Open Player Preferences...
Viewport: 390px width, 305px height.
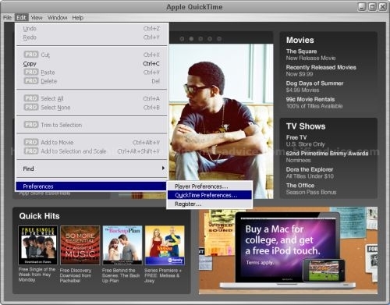pyautogui.click(x=210, y=186)
